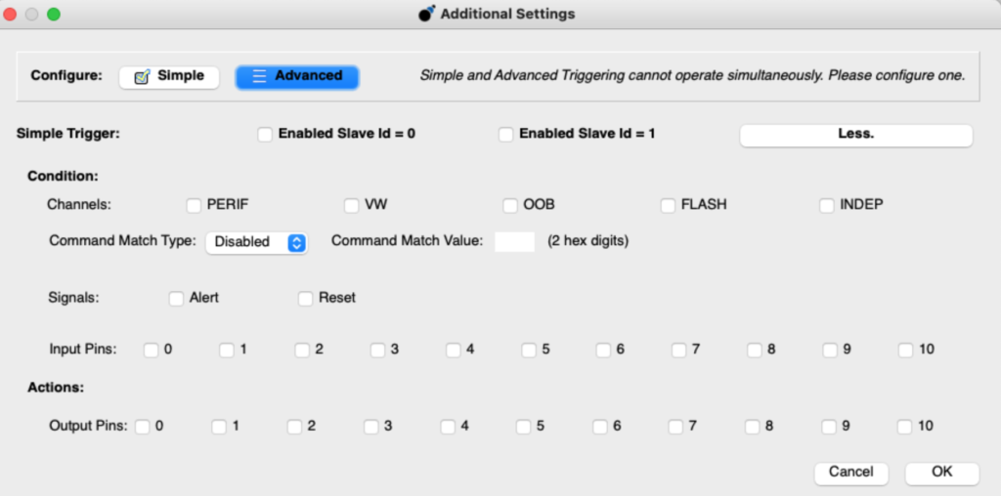Toggle the VW channel checkbox
This screenshot has height=496, width=1001.
(x=352, y=205)
